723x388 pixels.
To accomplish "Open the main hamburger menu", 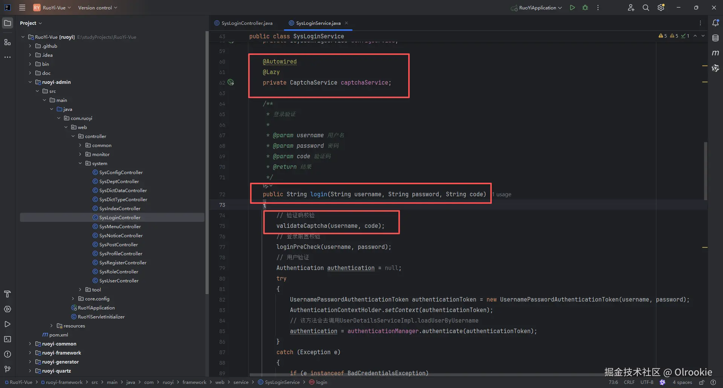I will coord(22,8).
